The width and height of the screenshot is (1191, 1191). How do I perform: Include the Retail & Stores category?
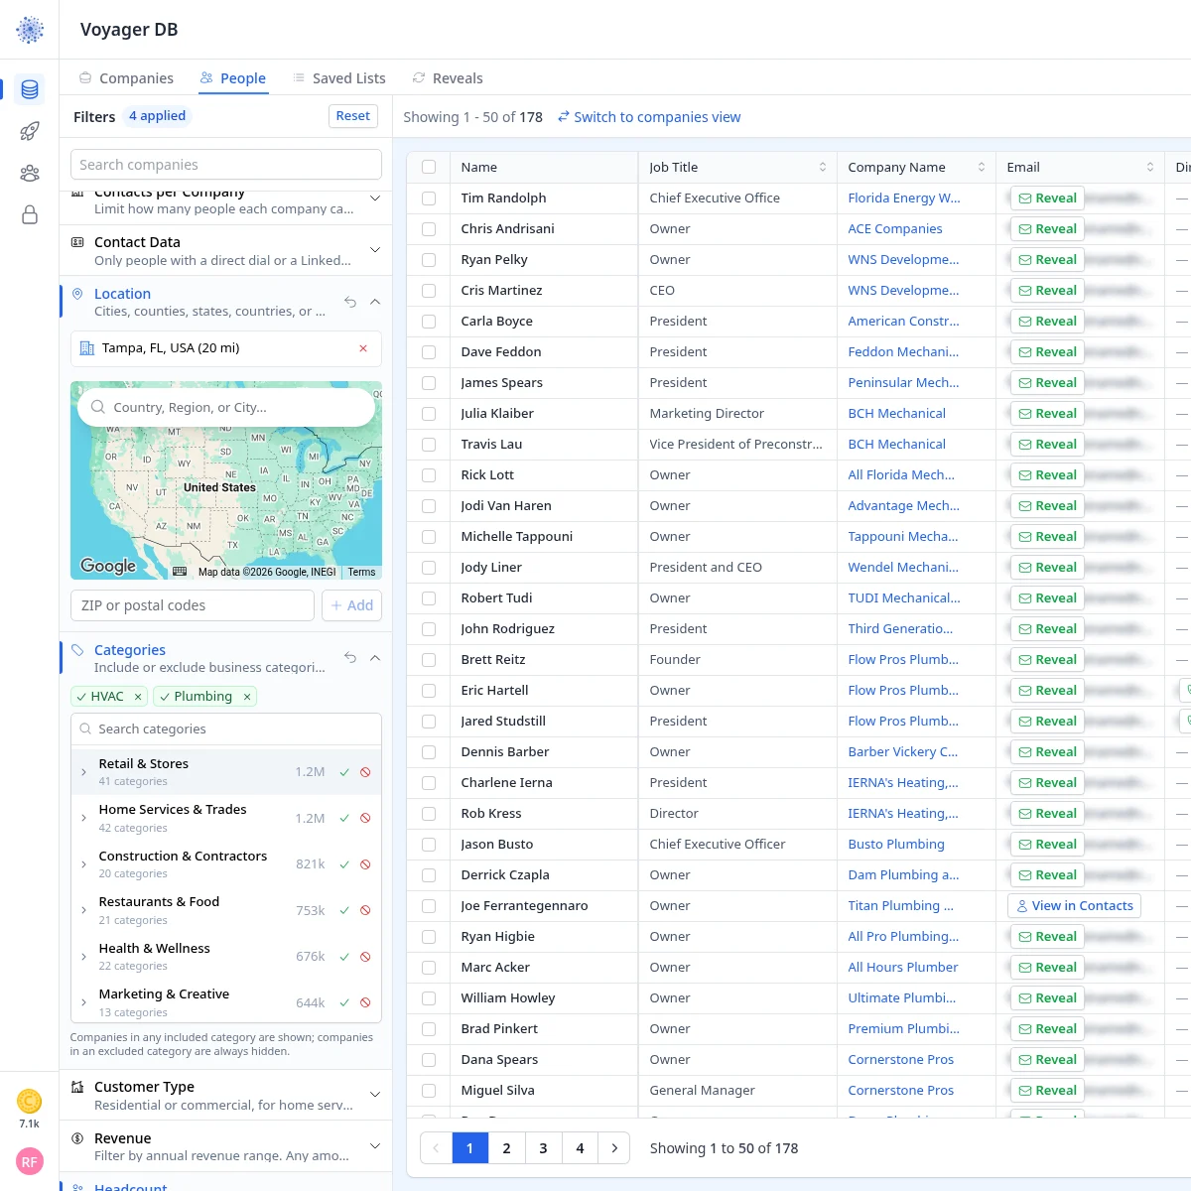(x=344, y=772)
